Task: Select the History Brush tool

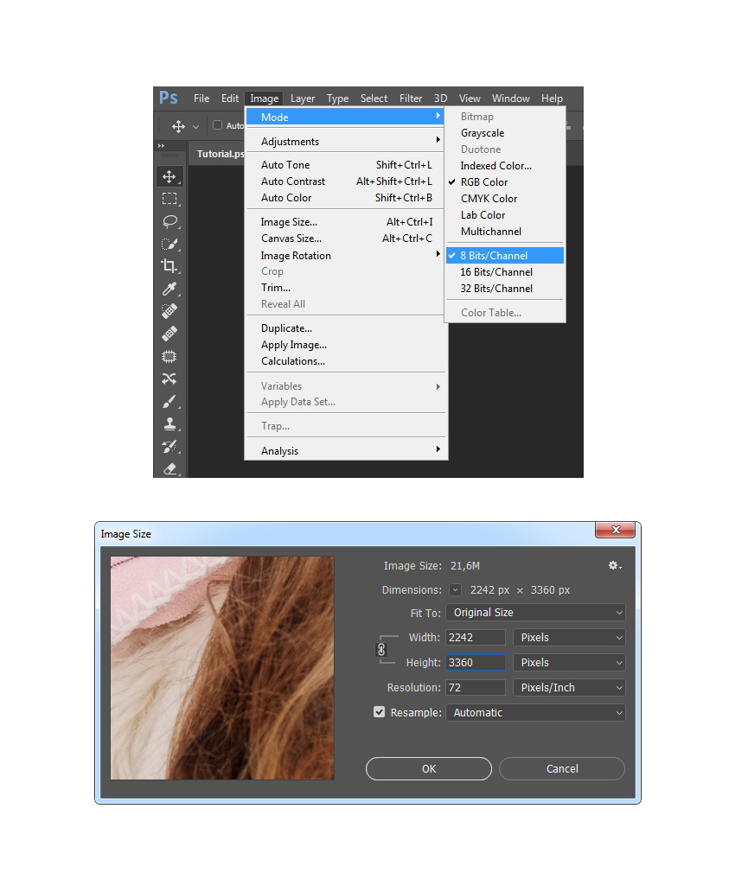Action: [x=169, y=446]
